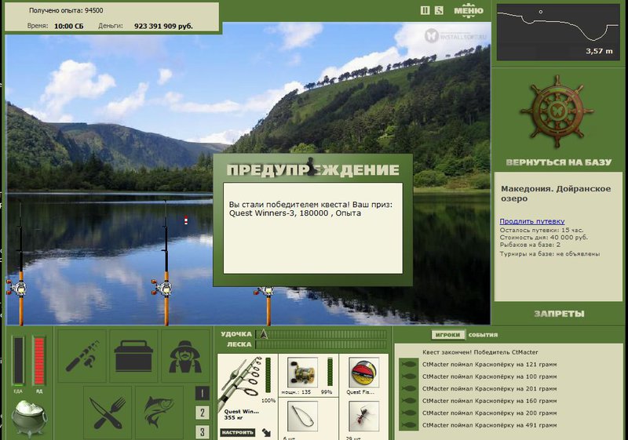
Task: Click the middle fishing rod on water
Action: click(x=166, y=262)
